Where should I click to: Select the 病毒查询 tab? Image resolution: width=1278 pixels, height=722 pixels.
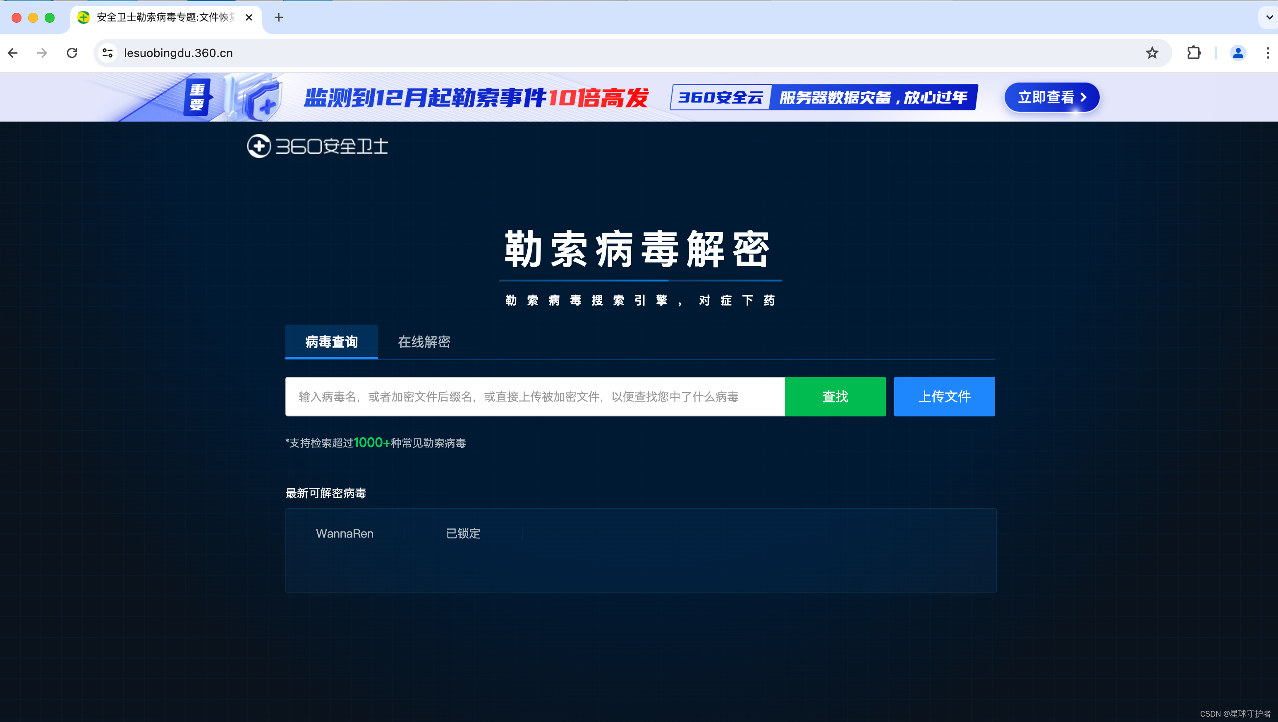[x=331, y=342]
